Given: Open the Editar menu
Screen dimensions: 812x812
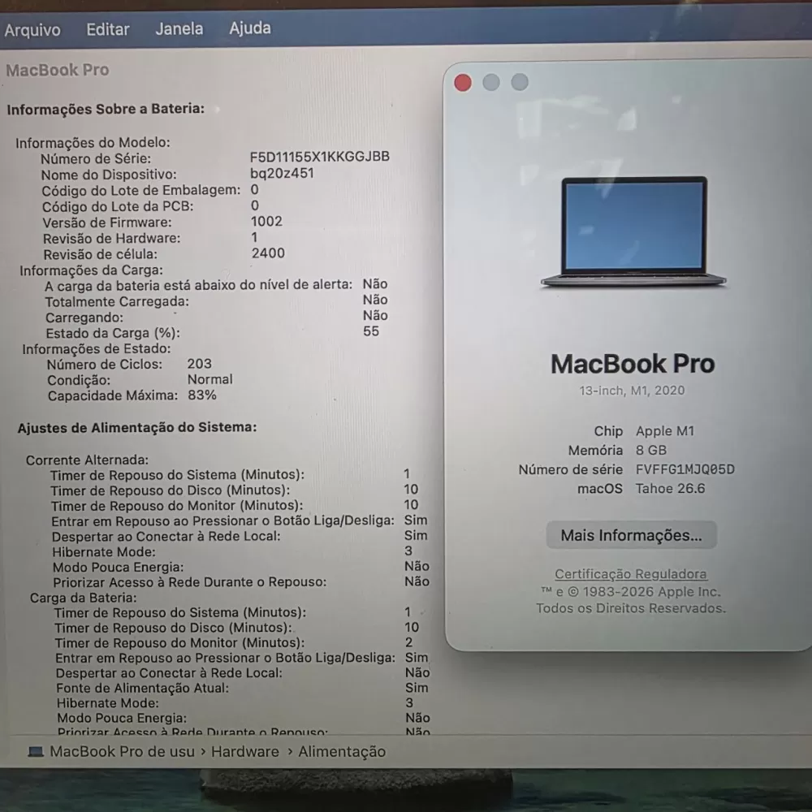Looking at the screenshot, I should [108, 29].
